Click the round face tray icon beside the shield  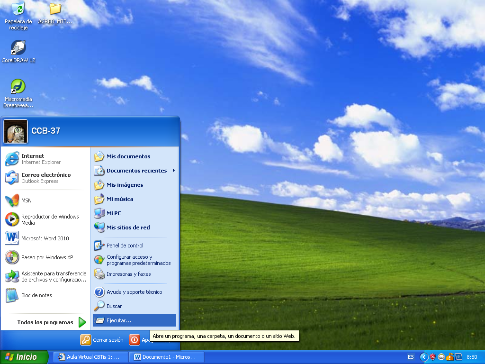[x=441, y=357]
